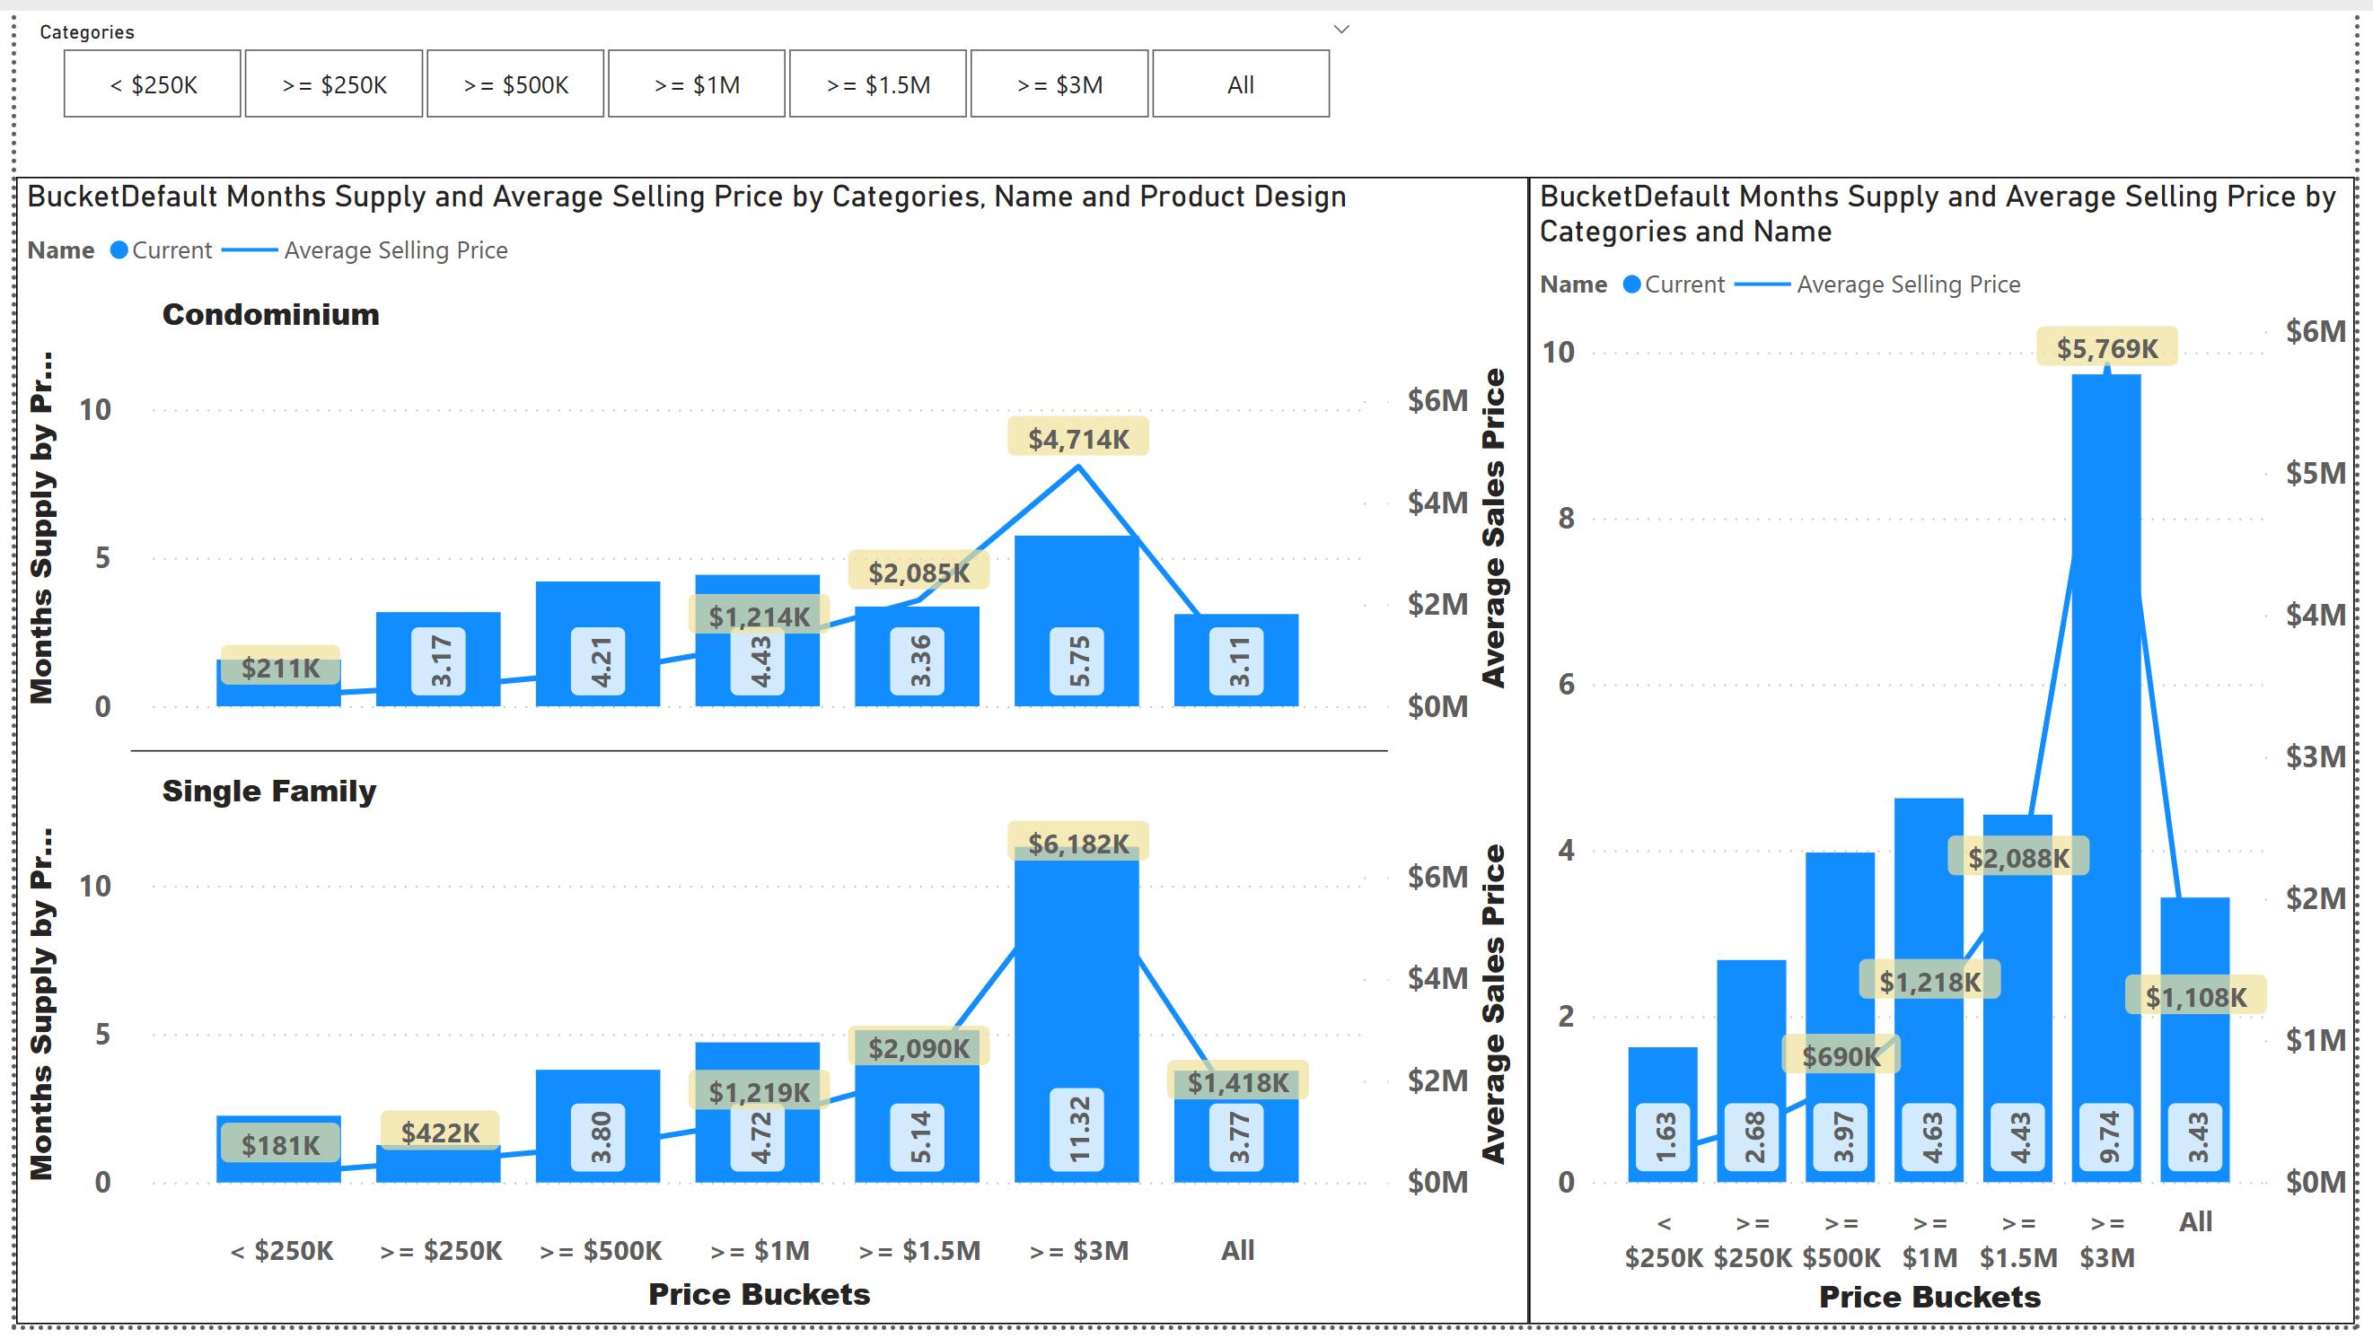Select the All categories slicer button
The width and height of the screenshot is (2373, 1338).
click(x=1241, y=83)
